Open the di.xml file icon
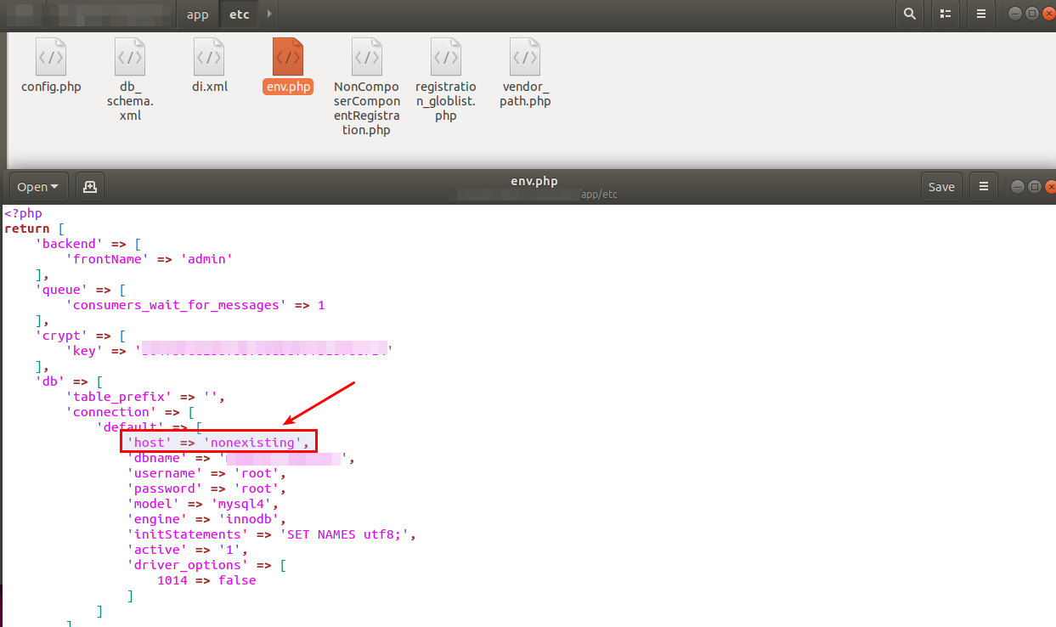 pyautogui.click(x=209, y=65)
